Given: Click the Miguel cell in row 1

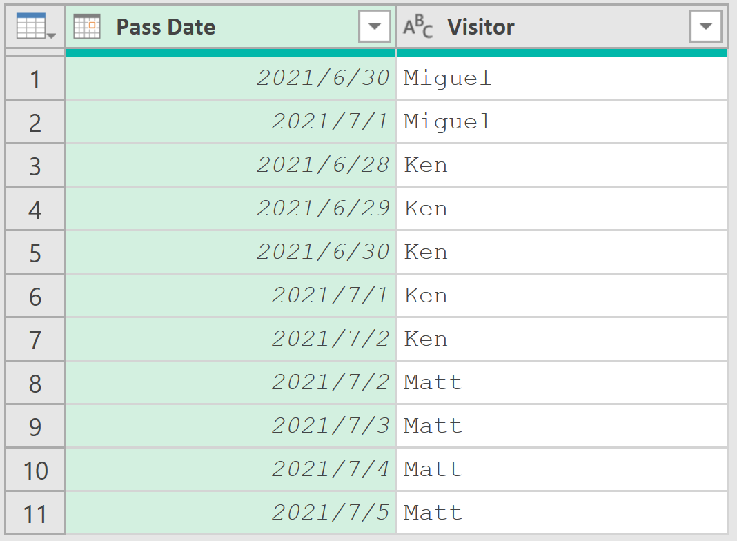Looking at the screenshot, I should (447, 79).
